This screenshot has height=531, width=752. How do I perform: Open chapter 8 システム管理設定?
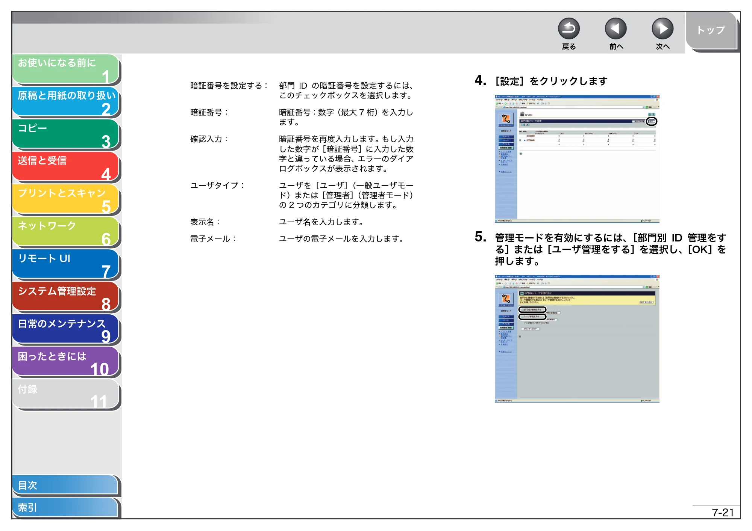coord(66,297)
